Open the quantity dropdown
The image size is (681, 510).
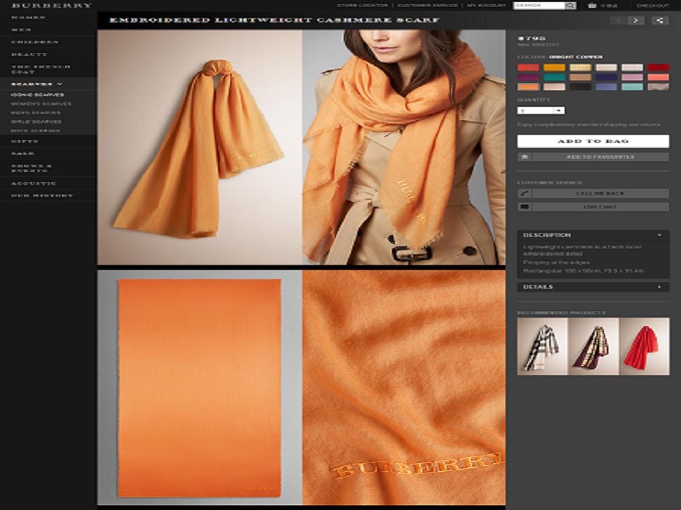click(541, 111)
